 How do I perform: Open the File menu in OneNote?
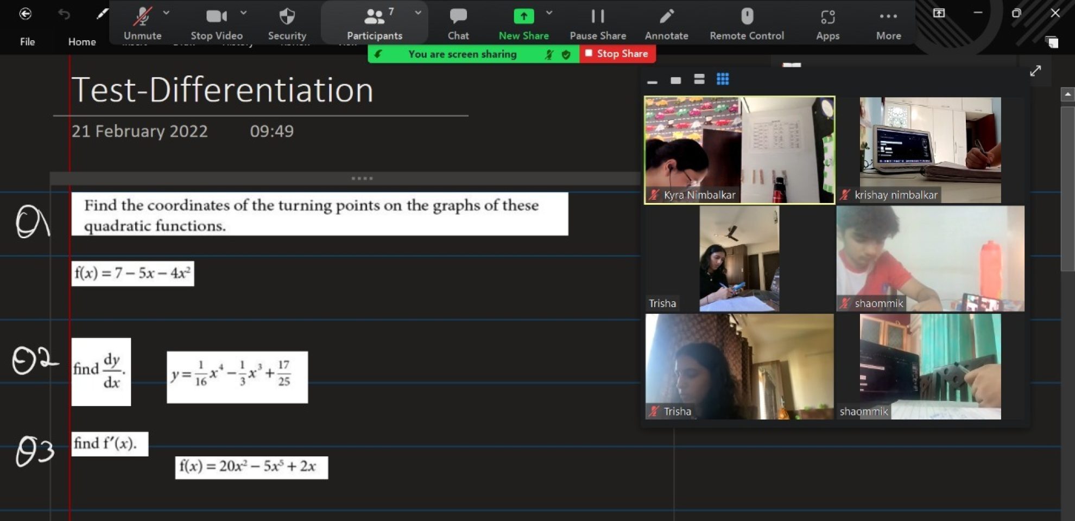point(28,42)
